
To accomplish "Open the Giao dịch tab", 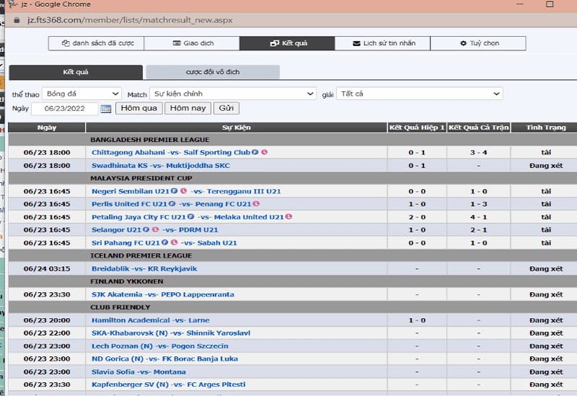I will coord(192,43).
